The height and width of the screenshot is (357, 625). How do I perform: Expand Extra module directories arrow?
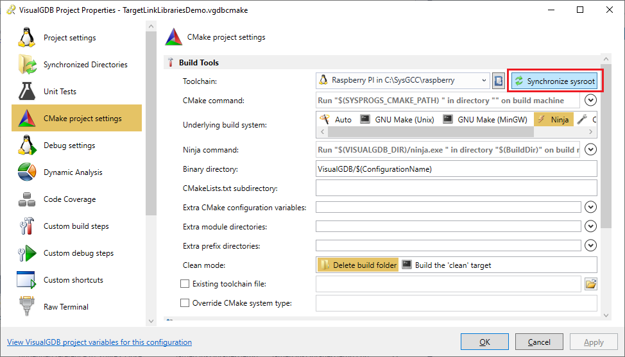click(x=590, y=226)
